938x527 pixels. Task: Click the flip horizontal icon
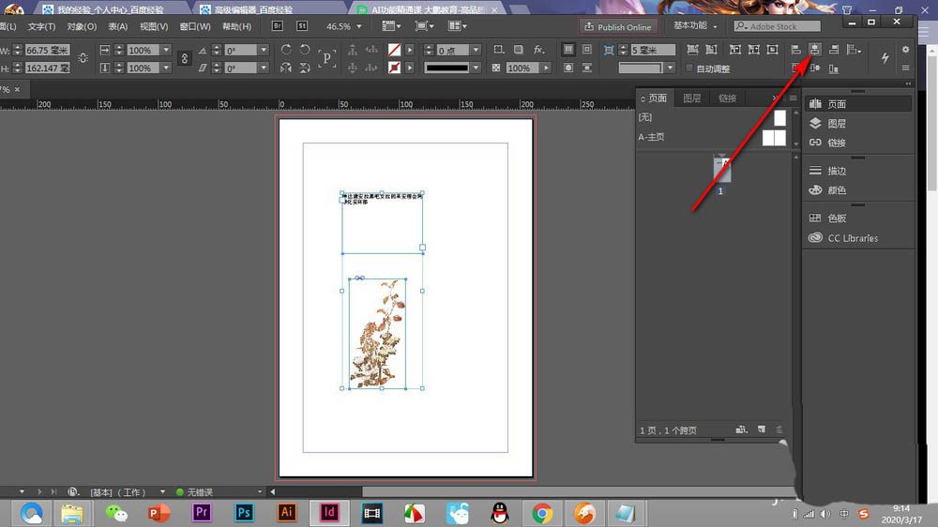pyautogui.click(x=286, y=68)
